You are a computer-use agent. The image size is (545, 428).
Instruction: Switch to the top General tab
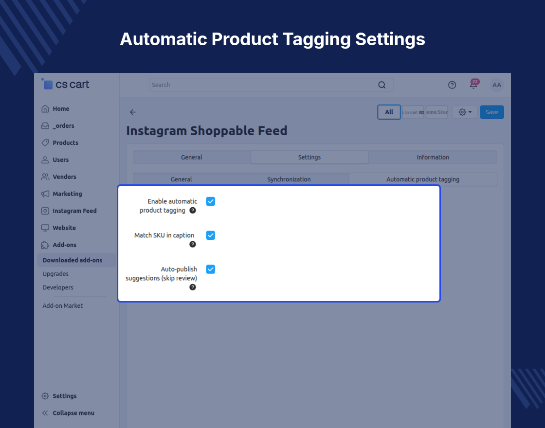pyautogui.click(x=192, y=158)
